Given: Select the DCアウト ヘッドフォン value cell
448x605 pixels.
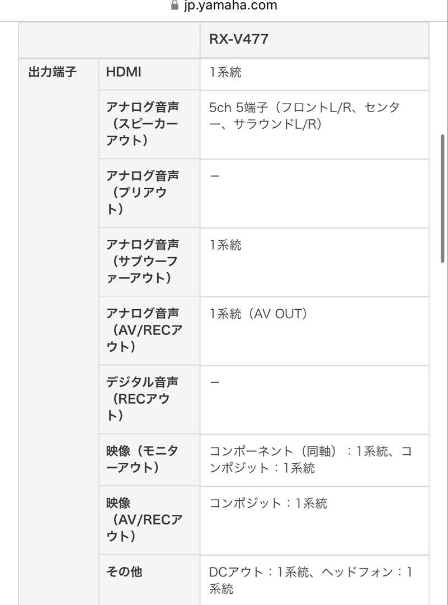Looking at the screenshot, I should [x=314, y=580].
